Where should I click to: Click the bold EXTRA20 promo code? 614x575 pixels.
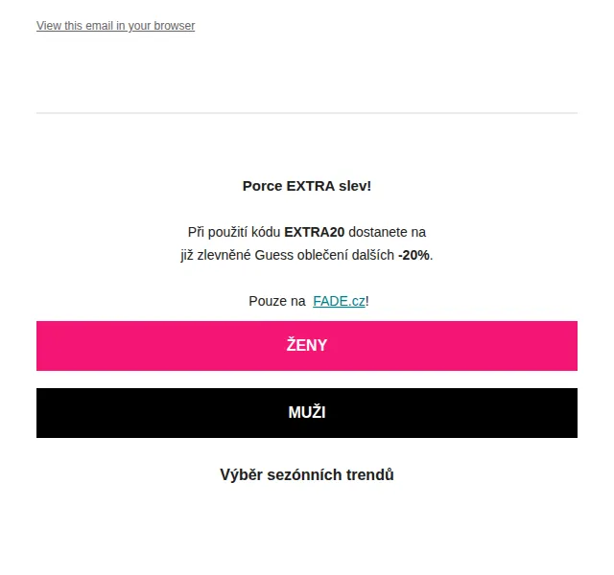click(314, 232)
